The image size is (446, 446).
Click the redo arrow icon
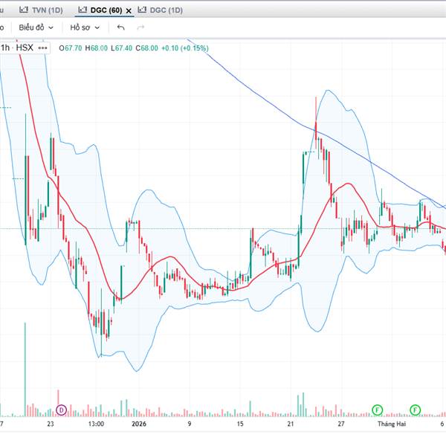point(140,28)
